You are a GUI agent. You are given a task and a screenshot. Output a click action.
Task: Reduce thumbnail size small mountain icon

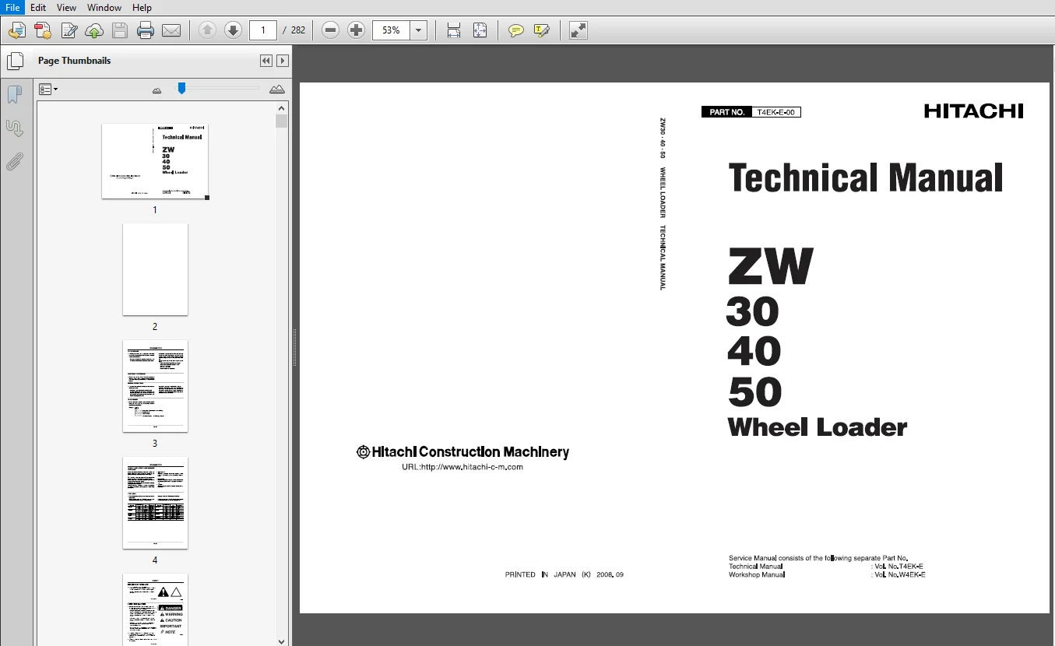tap(156, 90)
